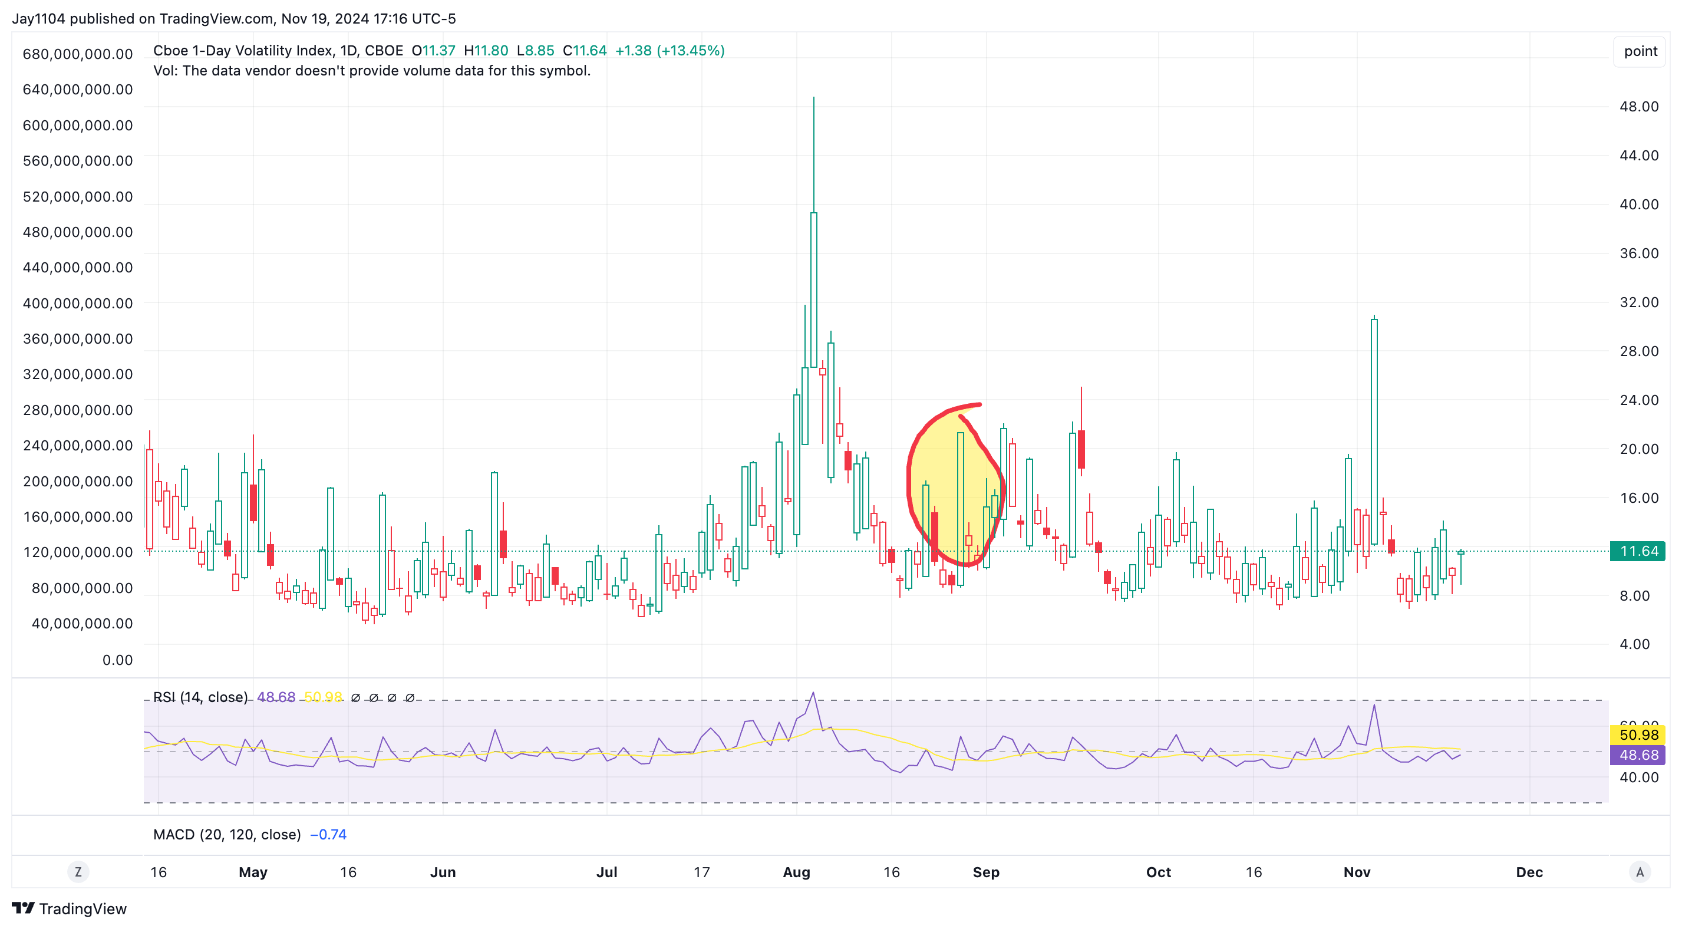The image size is (1682, 929).
Task: Select the MACD (20, 120, close) label
Action: point(227,834)
